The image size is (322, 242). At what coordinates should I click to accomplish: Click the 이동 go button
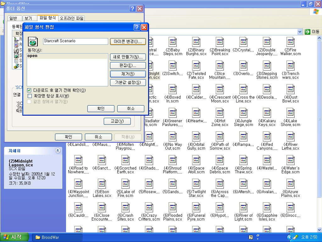(x=312, y=32)
